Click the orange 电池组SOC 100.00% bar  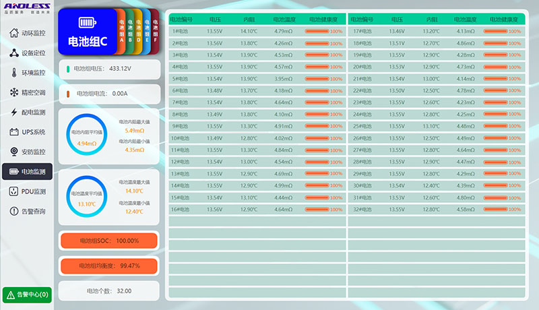point(109,241)
